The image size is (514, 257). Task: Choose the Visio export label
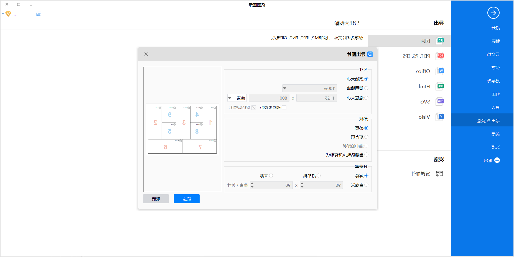[424, 117]
